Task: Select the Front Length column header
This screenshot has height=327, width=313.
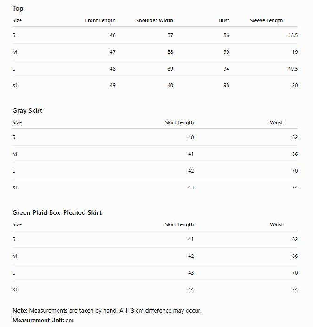Action: 100,21
